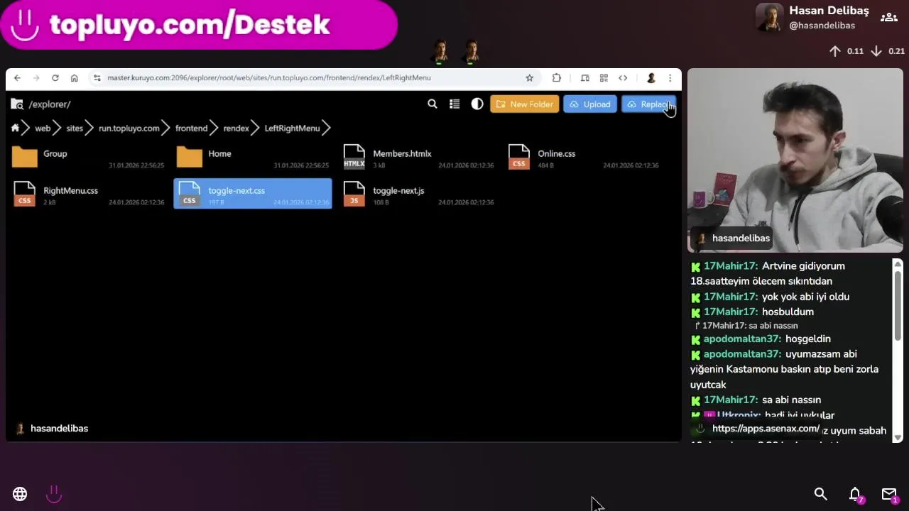Viewport: 909px width, 511px height.
Task: Open the messages envelope icon
Action: coord(890,495)
